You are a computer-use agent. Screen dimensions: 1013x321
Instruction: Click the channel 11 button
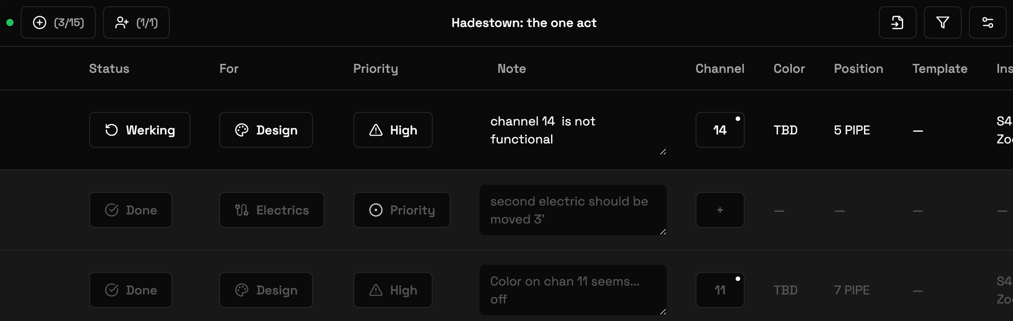pyautogui.click(x=720, y=290)
